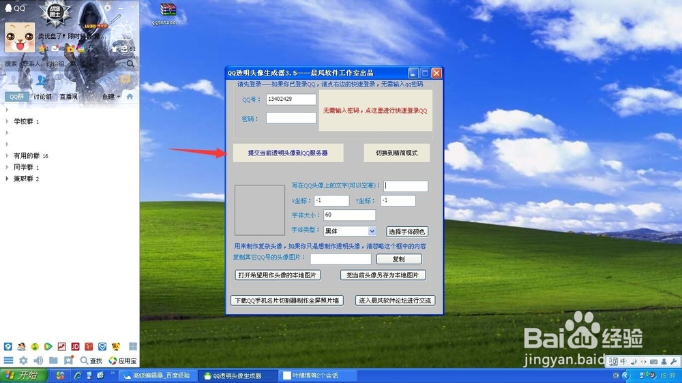Switch to QQ透明头像生成器 taskbar item
Image resolution: width=682 pixels, height=383 pixels.
pos(237,376)
